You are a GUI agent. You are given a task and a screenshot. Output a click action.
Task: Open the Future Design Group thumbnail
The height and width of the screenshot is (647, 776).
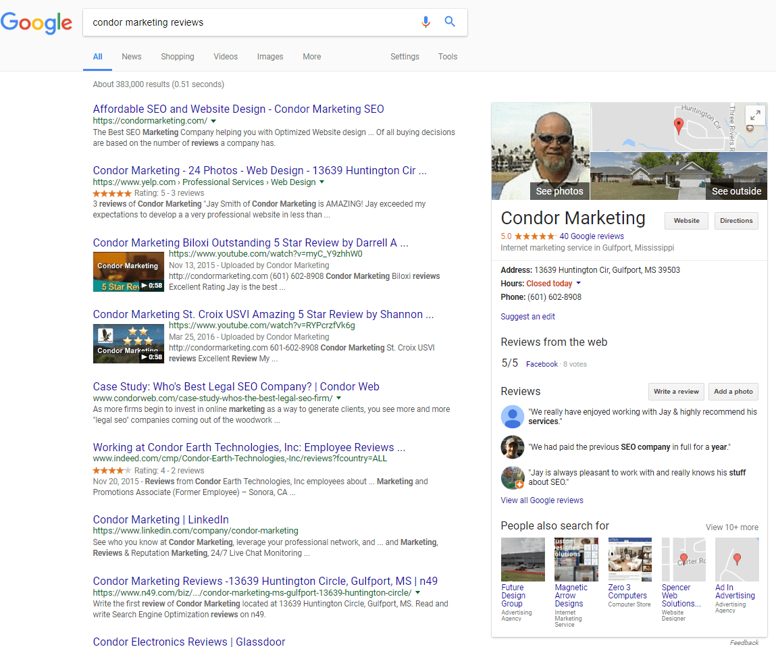click(523, 559)
